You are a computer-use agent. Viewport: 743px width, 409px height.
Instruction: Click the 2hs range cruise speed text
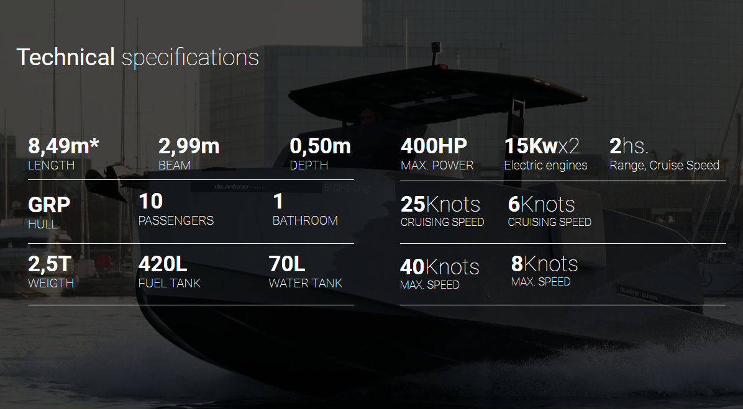tap(629, 146)
